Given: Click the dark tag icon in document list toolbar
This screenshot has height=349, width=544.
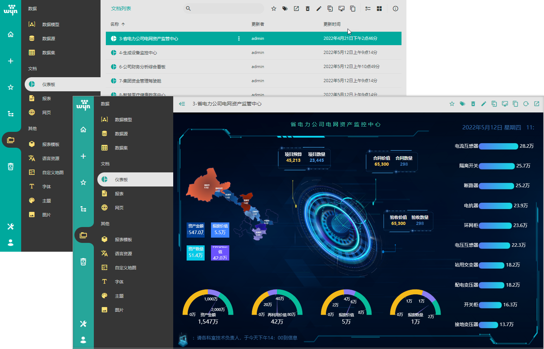Looking at the screenshot, I should tap(285, 9).
